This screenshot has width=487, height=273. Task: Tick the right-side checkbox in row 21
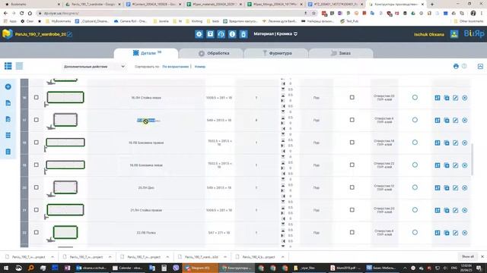pyautogui.click(x=352, y=209)
